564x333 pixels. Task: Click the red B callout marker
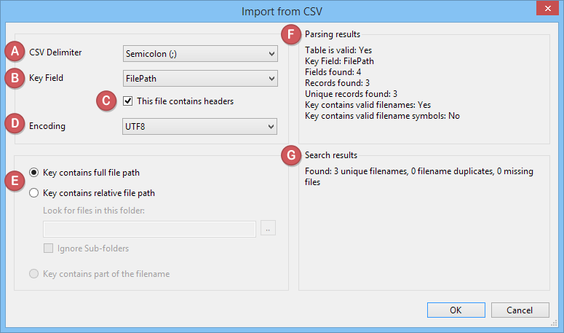coord(14,77)
